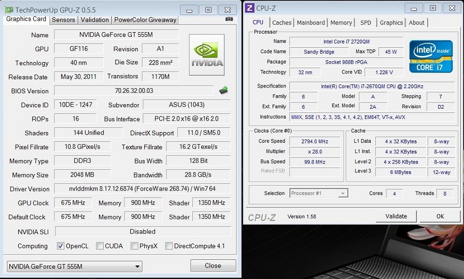This screenshot has height=279, width=464.
Task: Click the Texture Fillrate value 16.2 GTexel/s
Action: (x=198, y=146)
